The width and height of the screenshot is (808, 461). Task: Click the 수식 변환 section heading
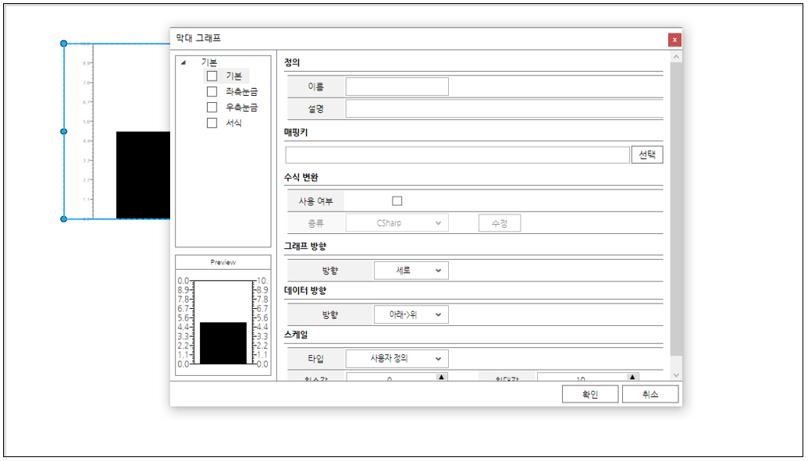coord(301,177)
